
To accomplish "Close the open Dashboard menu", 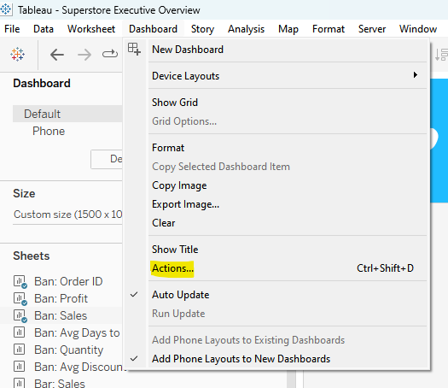I will [x=153, y=29].
